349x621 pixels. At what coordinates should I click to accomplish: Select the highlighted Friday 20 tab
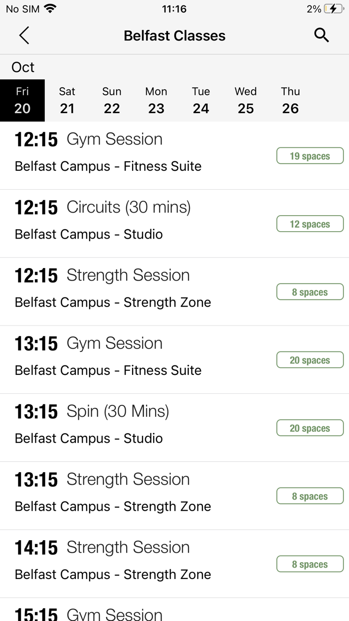[22, 100]
